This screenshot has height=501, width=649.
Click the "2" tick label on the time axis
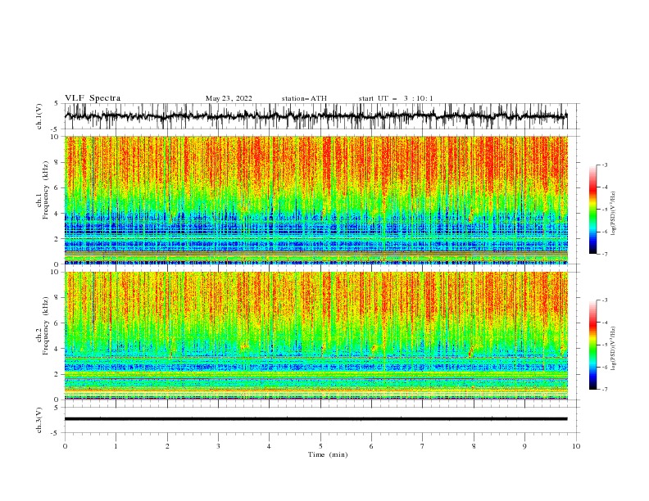pyautogui.click(x=167, y=446)
